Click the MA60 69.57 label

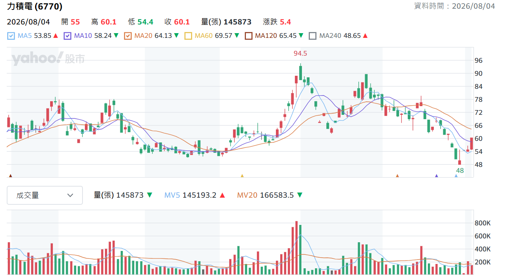(x=214, y=36)
